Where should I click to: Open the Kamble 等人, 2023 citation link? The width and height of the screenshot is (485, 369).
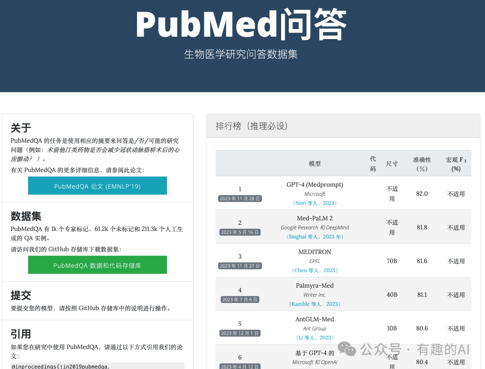[x=314, y=304]
